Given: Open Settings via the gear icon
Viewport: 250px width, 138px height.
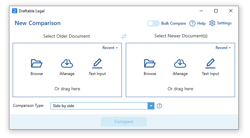Looking at the screenshot, I should point(212,23).
